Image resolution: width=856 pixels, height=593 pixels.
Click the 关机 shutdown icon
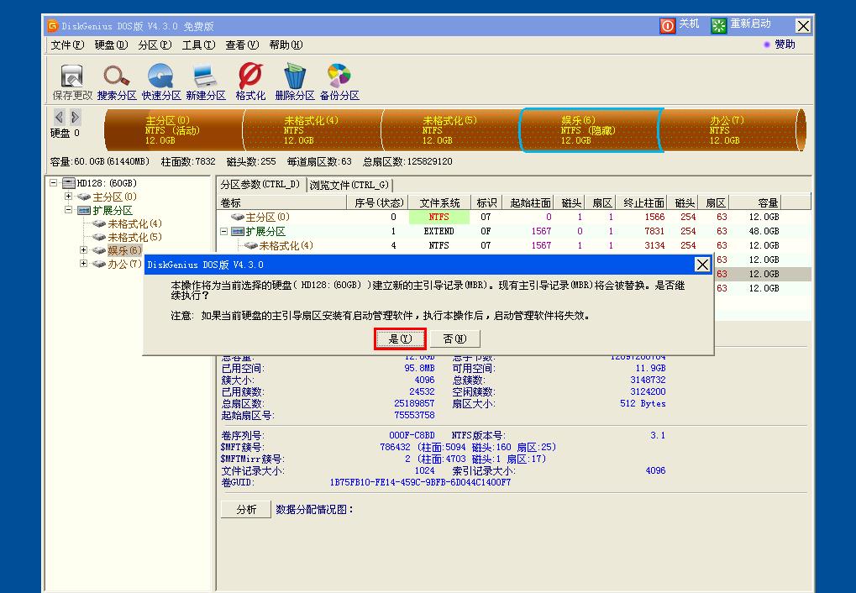(668, 25)
